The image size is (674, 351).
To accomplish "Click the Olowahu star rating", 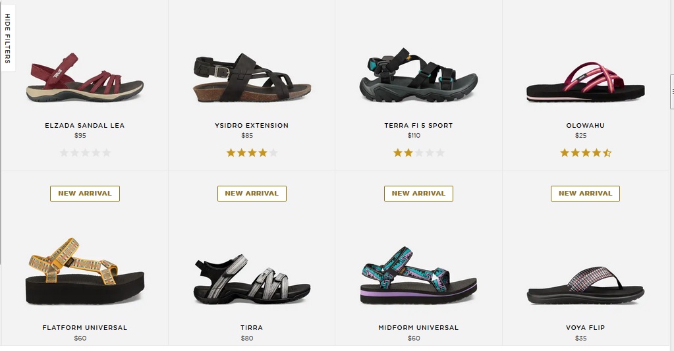I will tap(586, 153).
